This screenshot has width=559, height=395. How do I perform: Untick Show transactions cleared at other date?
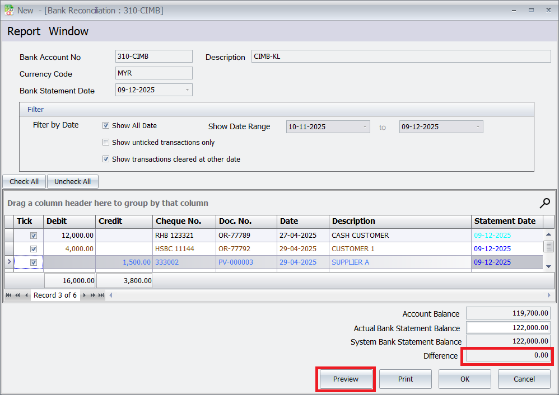[x=106, y=159]
